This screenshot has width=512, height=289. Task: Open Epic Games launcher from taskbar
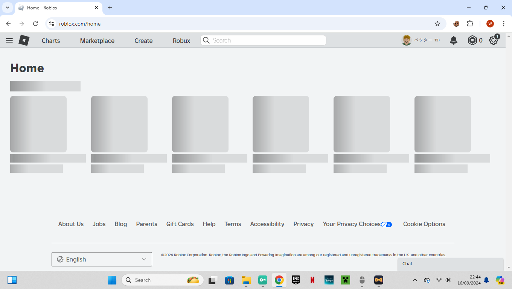[296, 280]
